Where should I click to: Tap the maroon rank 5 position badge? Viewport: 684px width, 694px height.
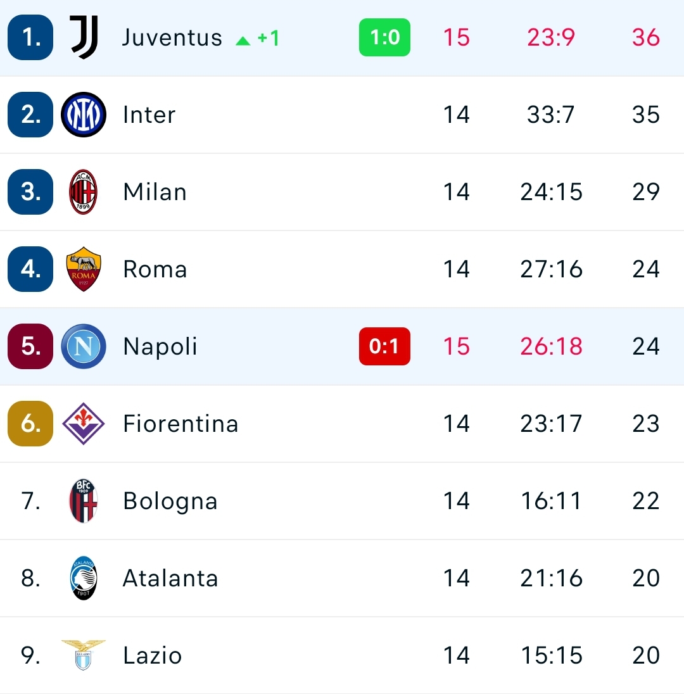pyautogui.click(x=30, y=346)
